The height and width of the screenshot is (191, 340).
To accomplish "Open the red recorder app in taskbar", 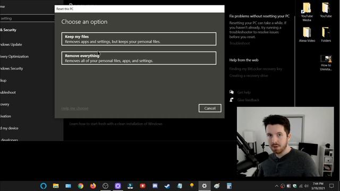I will 142,186.
